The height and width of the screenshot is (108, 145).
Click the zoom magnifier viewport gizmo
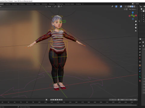[136, 21]
